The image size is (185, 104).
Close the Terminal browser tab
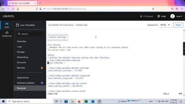(35, 3)
